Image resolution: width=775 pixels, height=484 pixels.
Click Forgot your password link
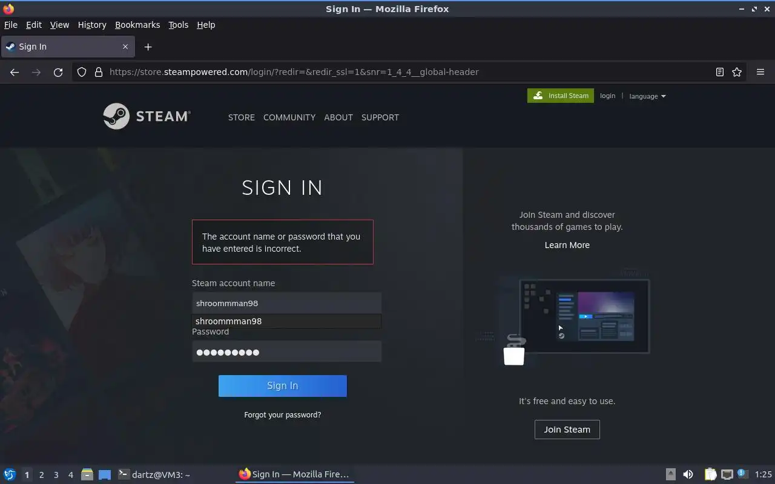point(283,415)
